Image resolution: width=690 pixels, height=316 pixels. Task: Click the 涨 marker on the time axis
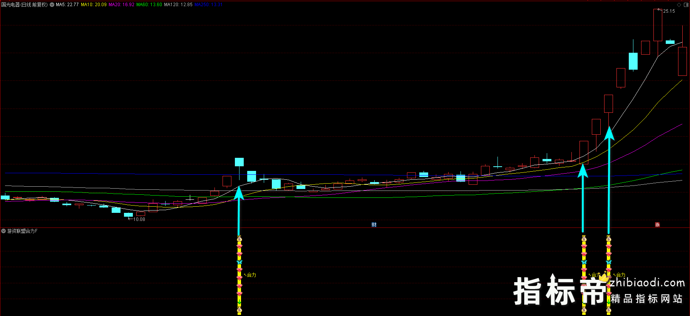pos(657,225)
